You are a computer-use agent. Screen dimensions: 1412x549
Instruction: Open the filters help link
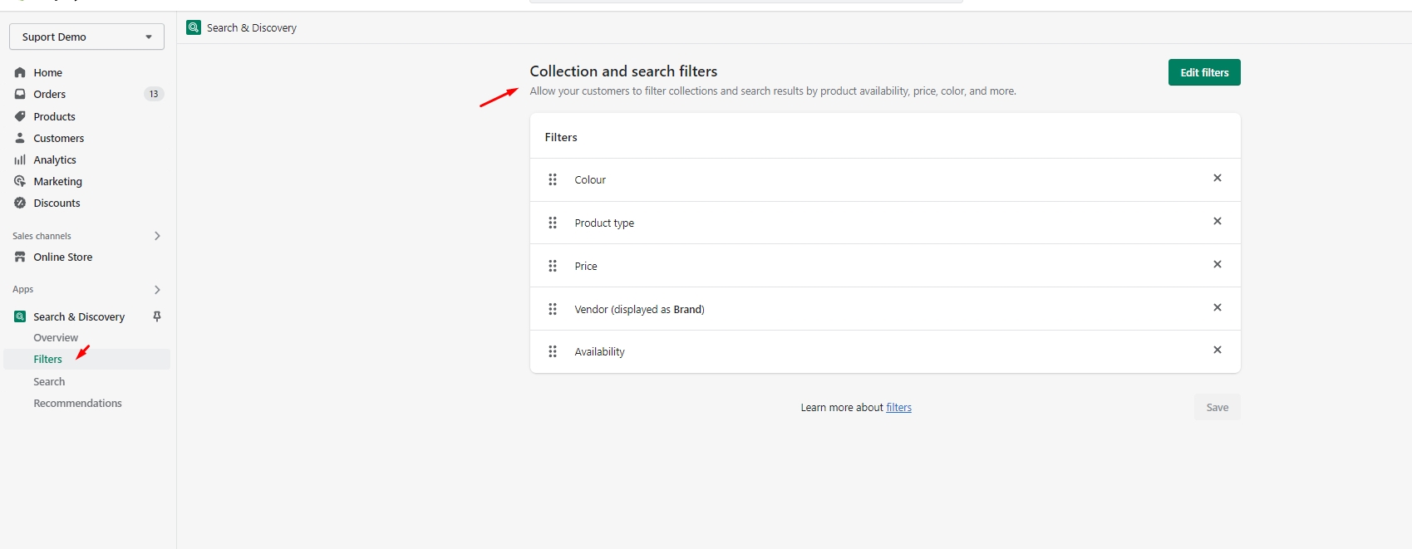coord(898,407)
